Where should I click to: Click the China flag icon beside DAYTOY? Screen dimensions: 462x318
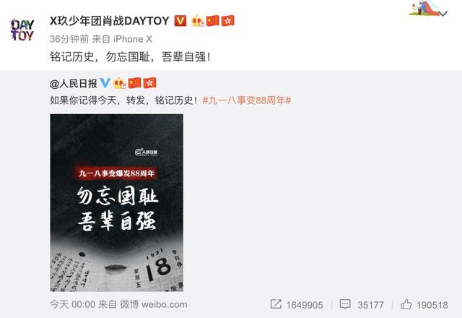click(x=212, y=21)
